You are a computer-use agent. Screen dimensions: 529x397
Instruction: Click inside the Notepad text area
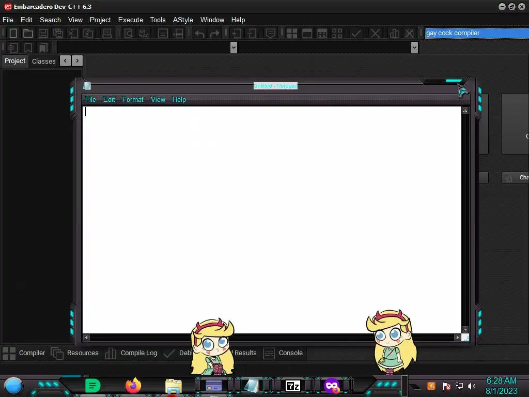pyautogui.click(x=272, y=219)
